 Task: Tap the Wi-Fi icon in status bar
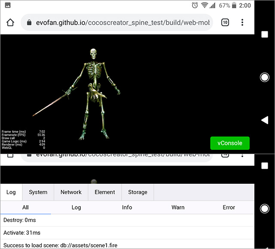coord(205,5)
